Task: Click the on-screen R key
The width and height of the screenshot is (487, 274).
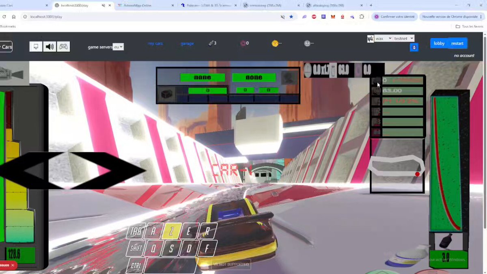Action: pyautogui.click(x=207, y=231)
